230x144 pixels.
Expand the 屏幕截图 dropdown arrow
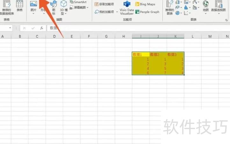pyautogui.click(x=88, y=7)
